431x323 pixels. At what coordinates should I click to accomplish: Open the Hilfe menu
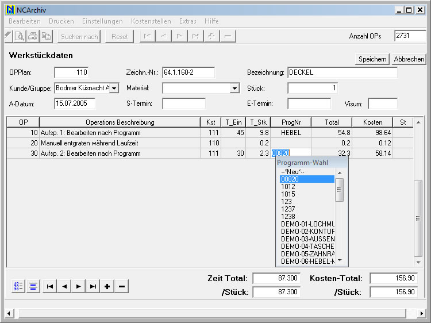click(211, 21)
